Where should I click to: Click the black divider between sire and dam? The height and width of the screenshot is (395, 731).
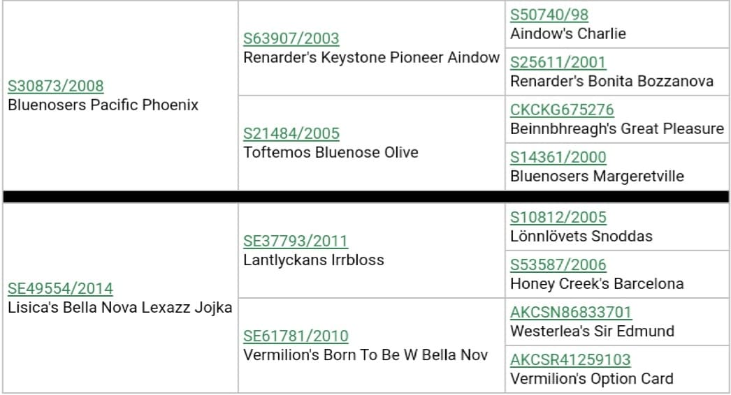pyautogui.click(x=365, y=197)
